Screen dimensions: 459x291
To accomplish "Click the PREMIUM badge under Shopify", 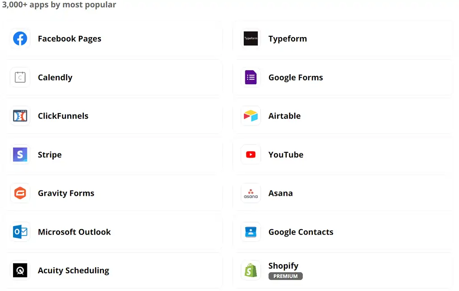I will [x=286, y=276].
